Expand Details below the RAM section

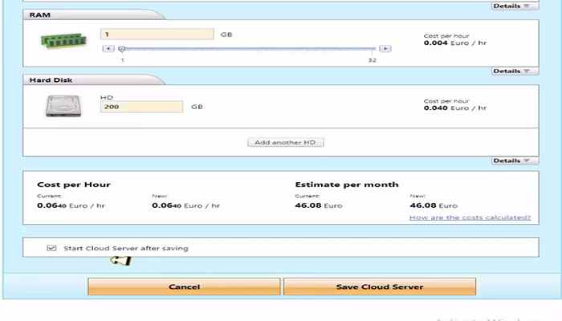[515, 71]
